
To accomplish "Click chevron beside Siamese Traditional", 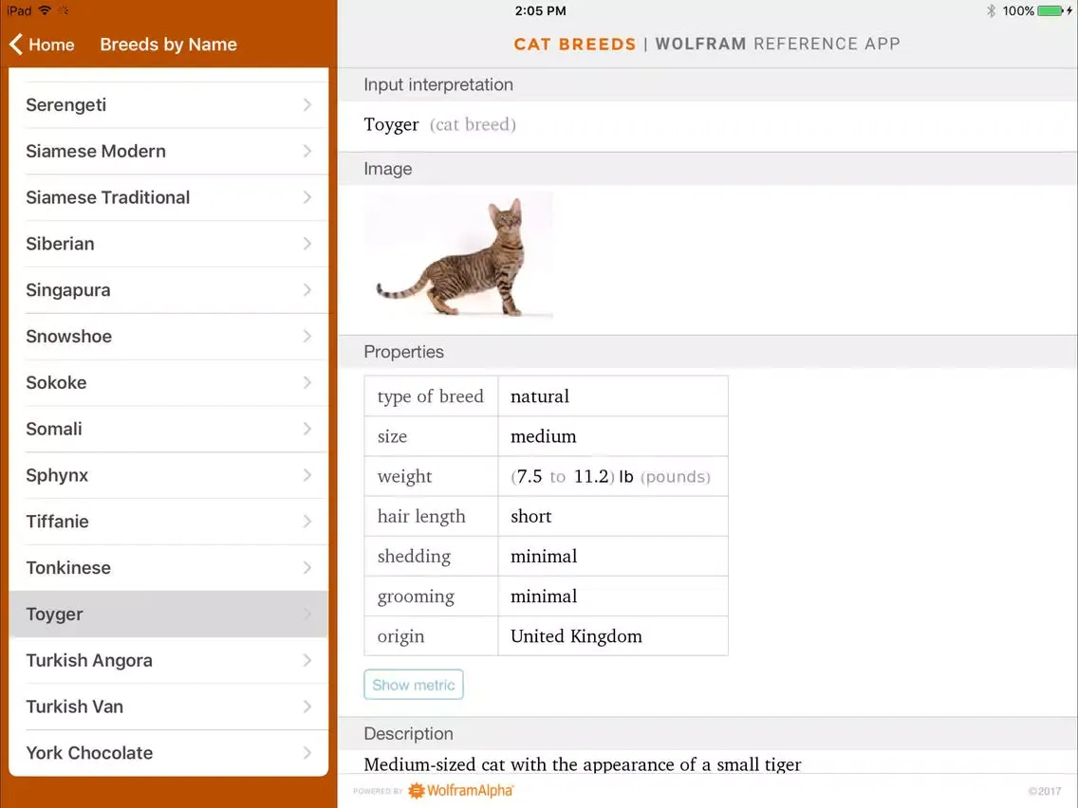I will (x=307, y=198).
